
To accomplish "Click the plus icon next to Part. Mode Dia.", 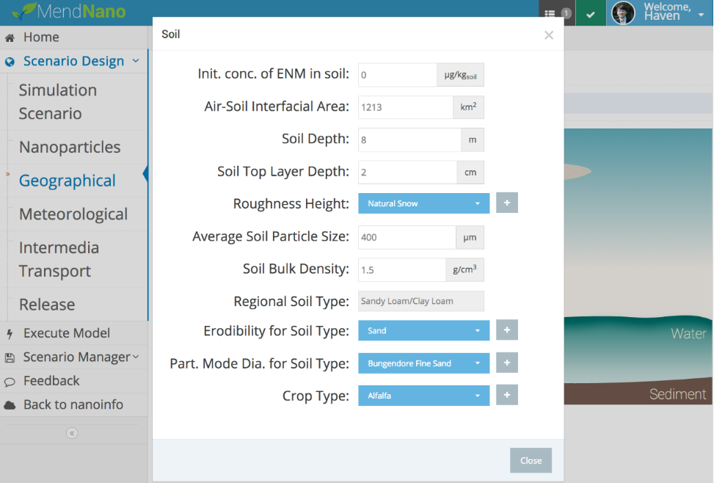I will tap(506, 363).
